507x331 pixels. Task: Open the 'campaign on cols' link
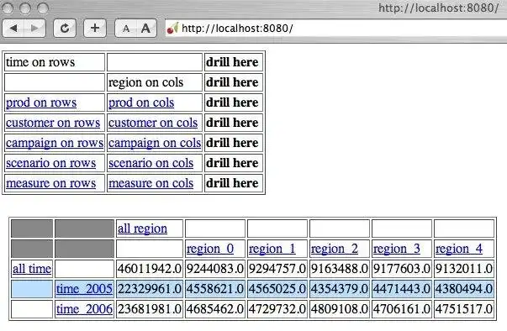point(155,143)
